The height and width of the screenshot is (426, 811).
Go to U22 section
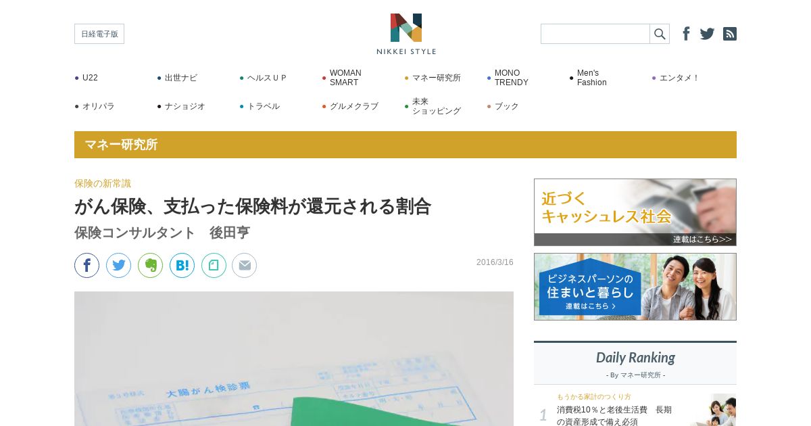pyautogui.click(x=90, y=78)
